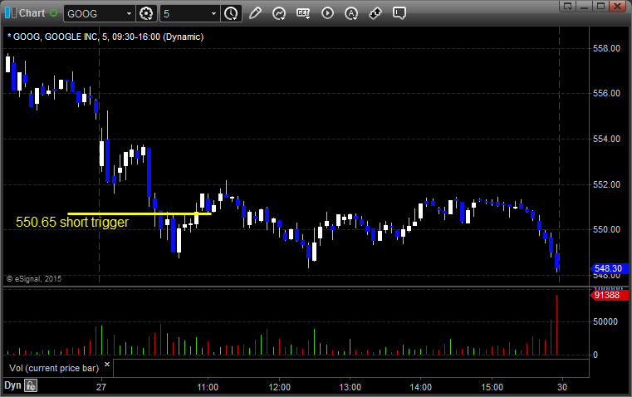The image size is (632, 397).
Task: Select the Vol (current price bar) tab
Action: pos(53,367)
